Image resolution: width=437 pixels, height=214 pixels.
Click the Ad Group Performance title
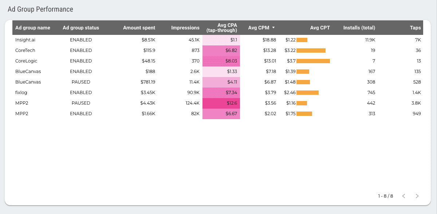pos(40,9)
